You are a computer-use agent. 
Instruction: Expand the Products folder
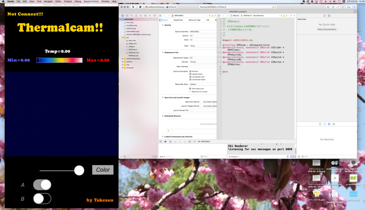coord(123,68)
